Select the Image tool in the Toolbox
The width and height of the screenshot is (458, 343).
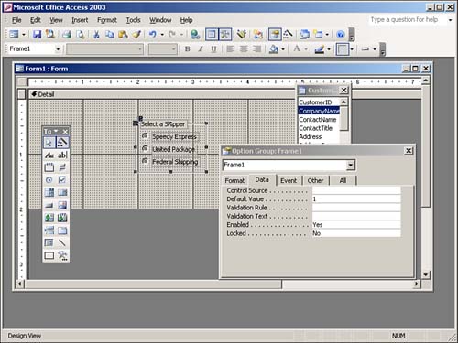(x=62, y=205)
